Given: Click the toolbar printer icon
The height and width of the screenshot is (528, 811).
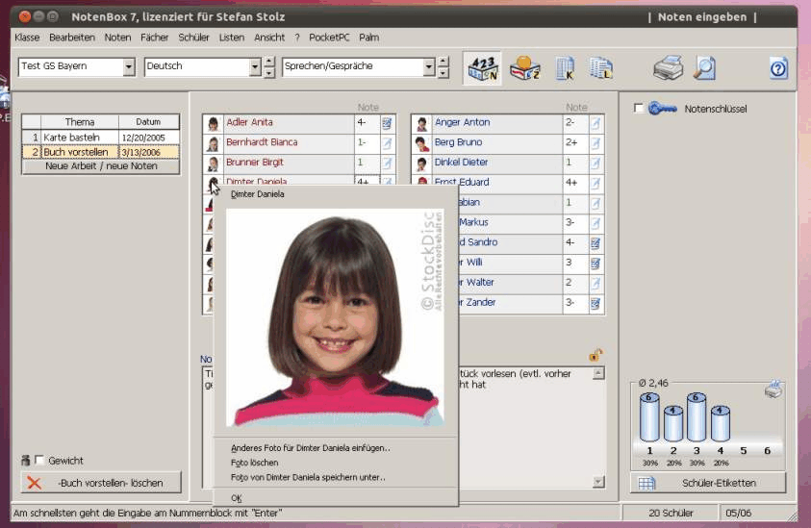Looking at the screenshot, I should pos(668,68).
